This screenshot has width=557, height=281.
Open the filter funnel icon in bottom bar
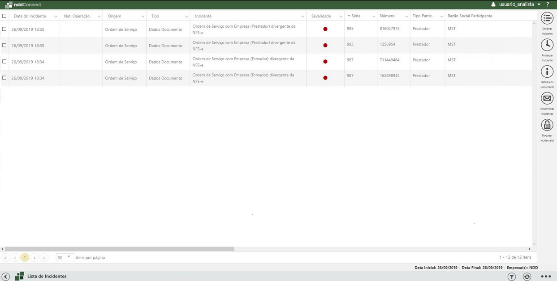pyautogui.click(x=511, y=276)
